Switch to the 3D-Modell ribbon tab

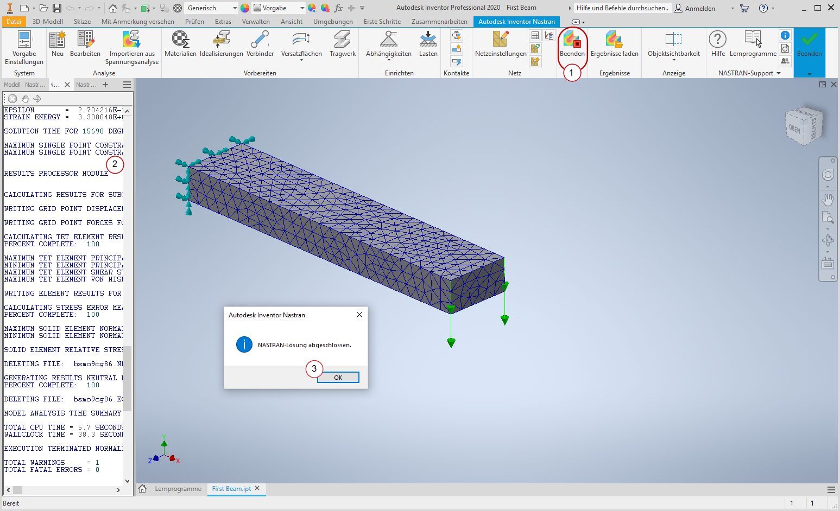tap(48, 22)
